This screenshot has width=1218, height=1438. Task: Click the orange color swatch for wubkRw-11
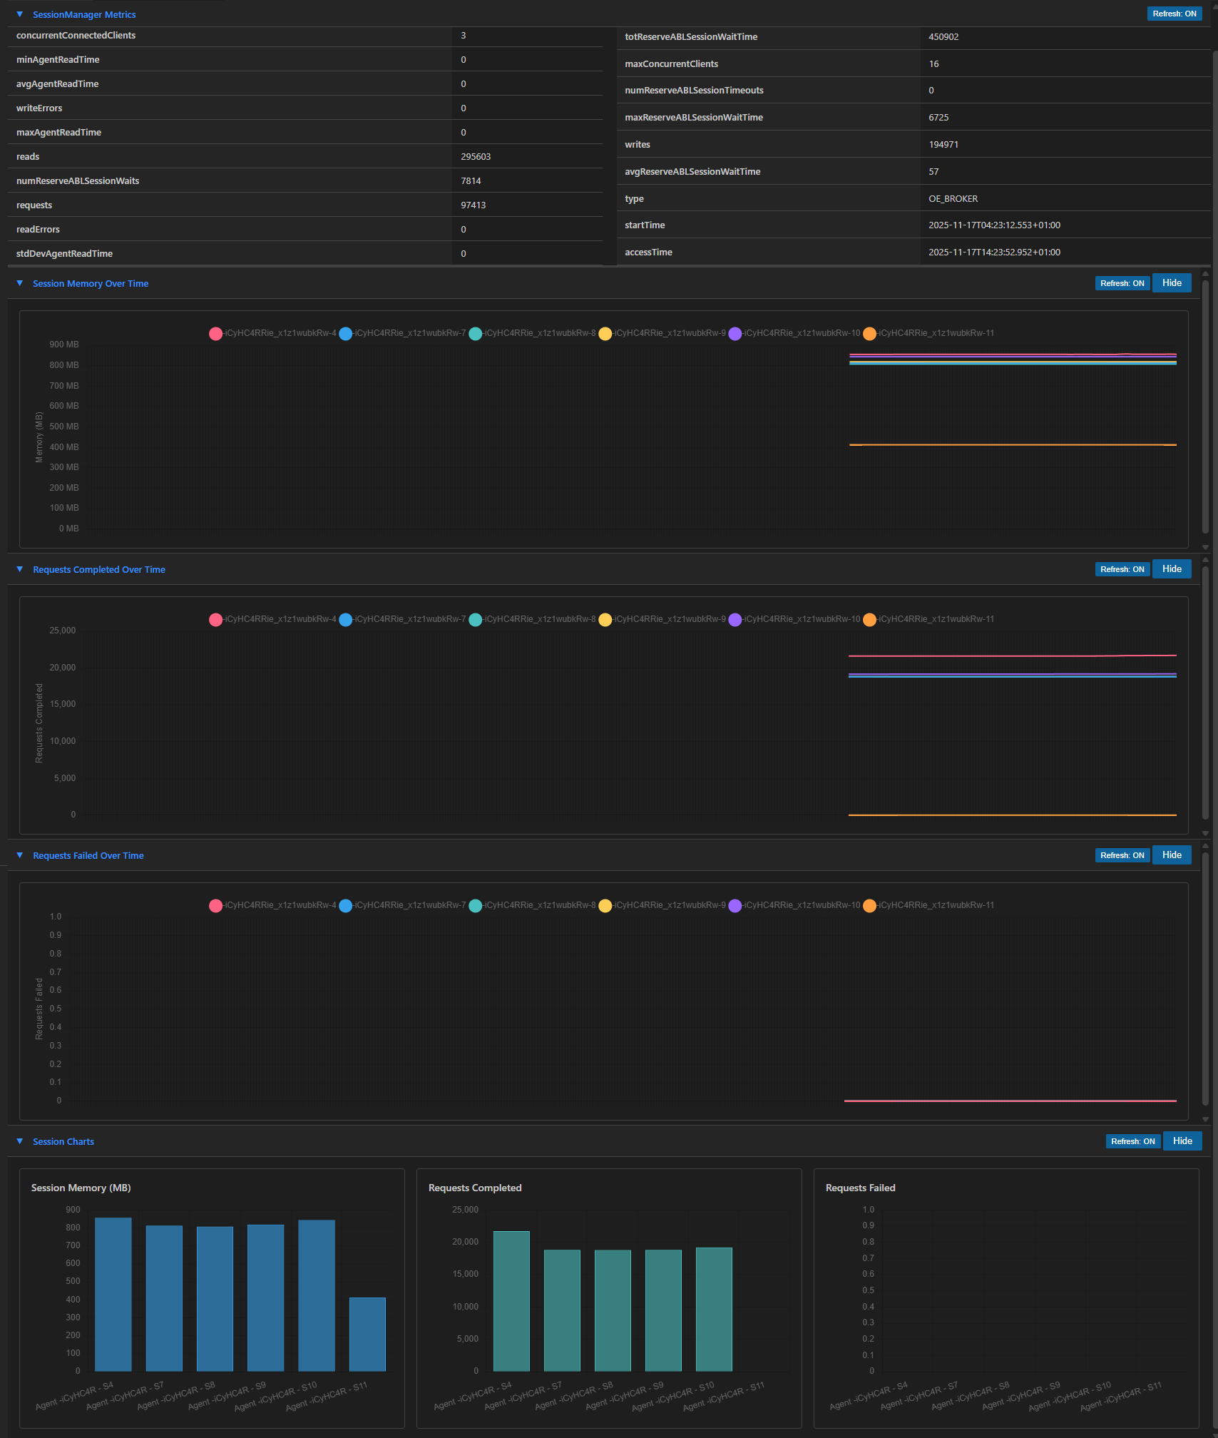(x=869, y=333)
